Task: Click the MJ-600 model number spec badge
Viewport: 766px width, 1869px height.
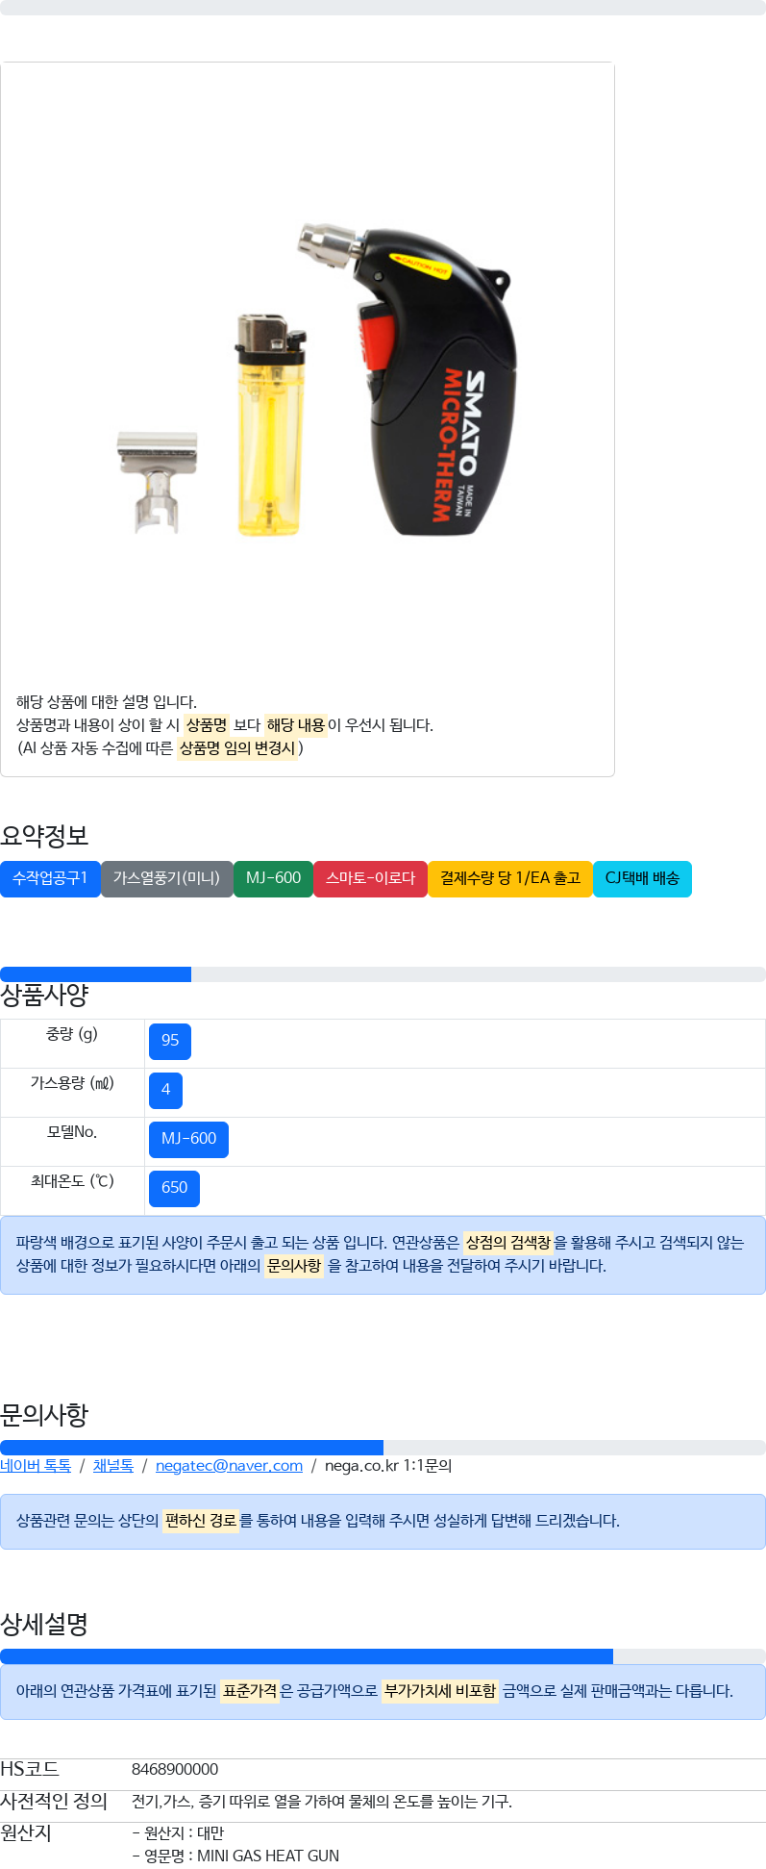Action: [188, 1139]
